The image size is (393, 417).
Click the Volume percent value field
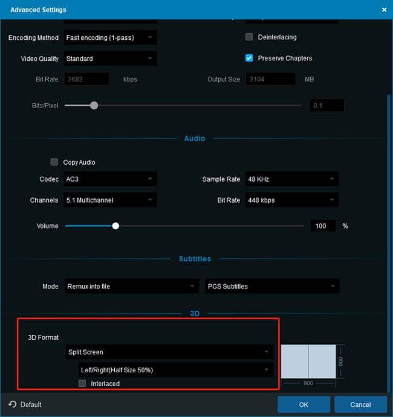tap(323, 226)
